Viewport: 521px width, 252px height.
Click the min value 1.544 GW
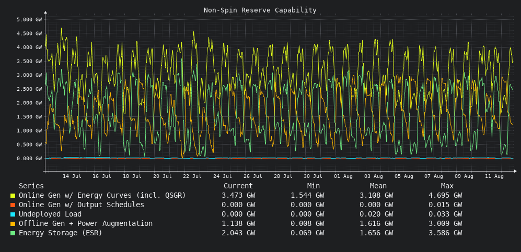[x=307, y=196]
